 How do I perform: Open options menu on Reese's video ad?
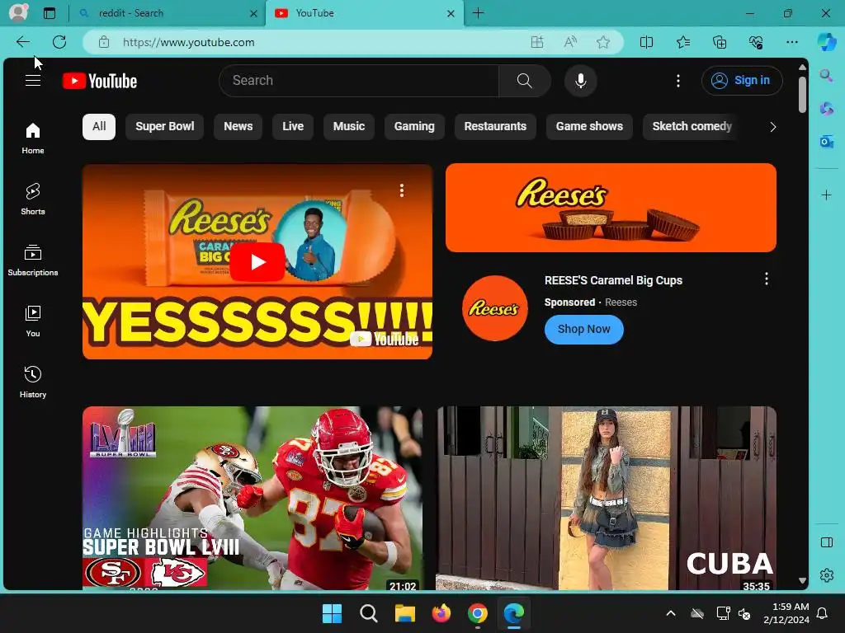(x=402, y=190)
